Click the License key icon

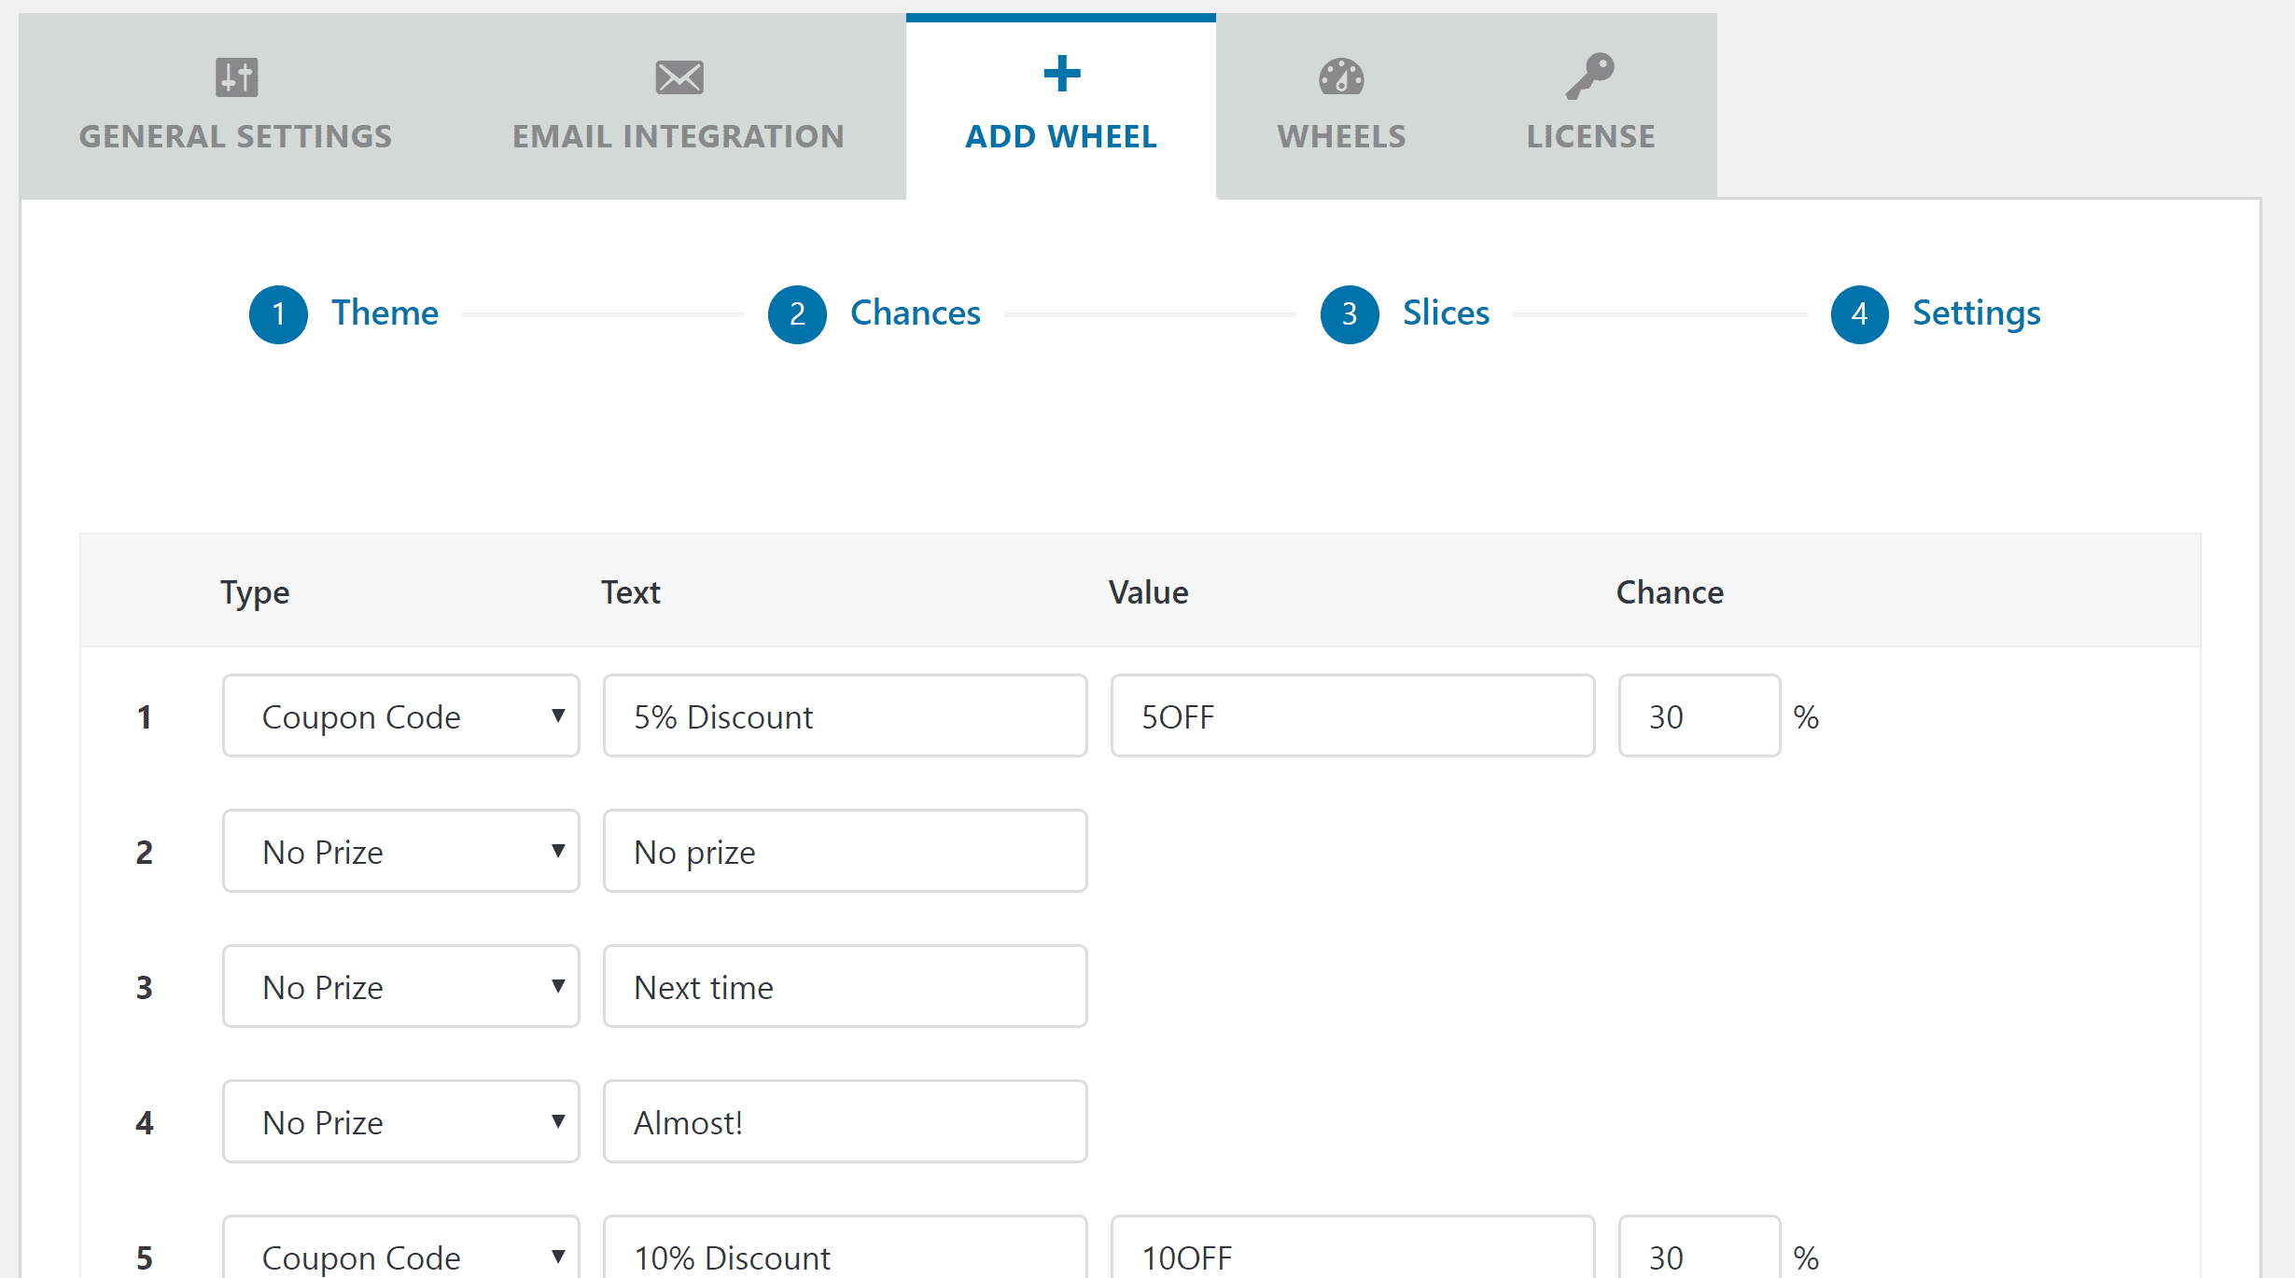[1590, 76]
